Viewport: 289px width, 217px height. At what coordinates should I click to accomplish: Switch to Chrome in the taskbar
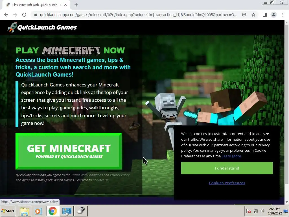click(x=52, y=211)
